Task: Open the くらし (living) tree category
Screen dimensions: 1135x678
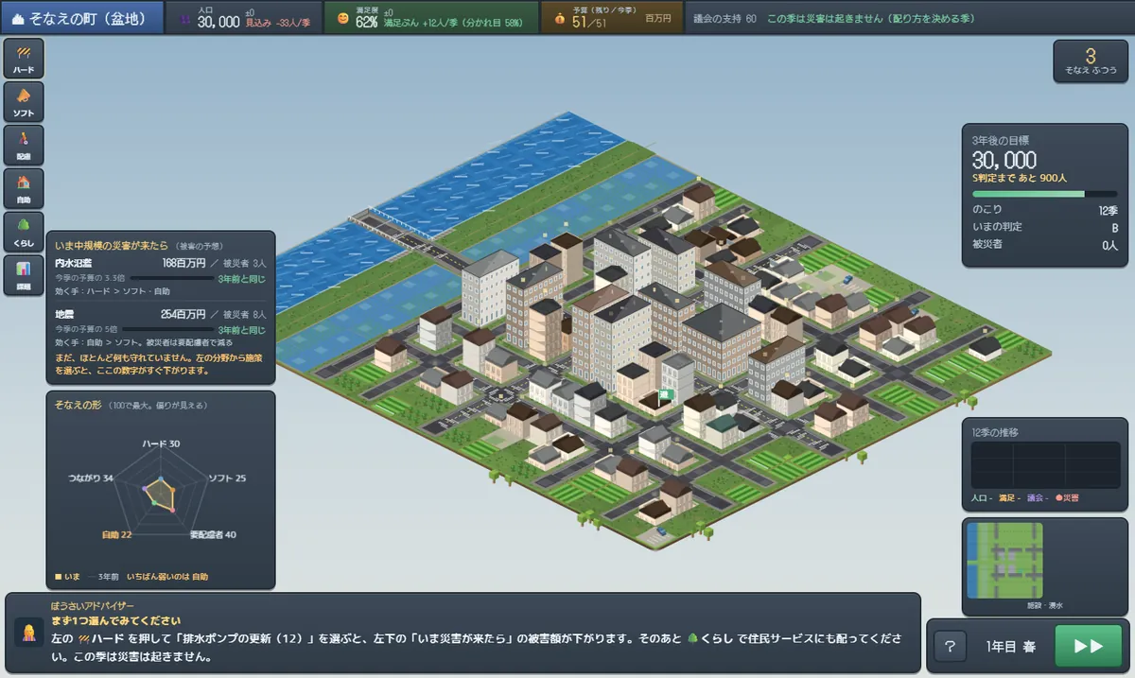Action: 23,231
